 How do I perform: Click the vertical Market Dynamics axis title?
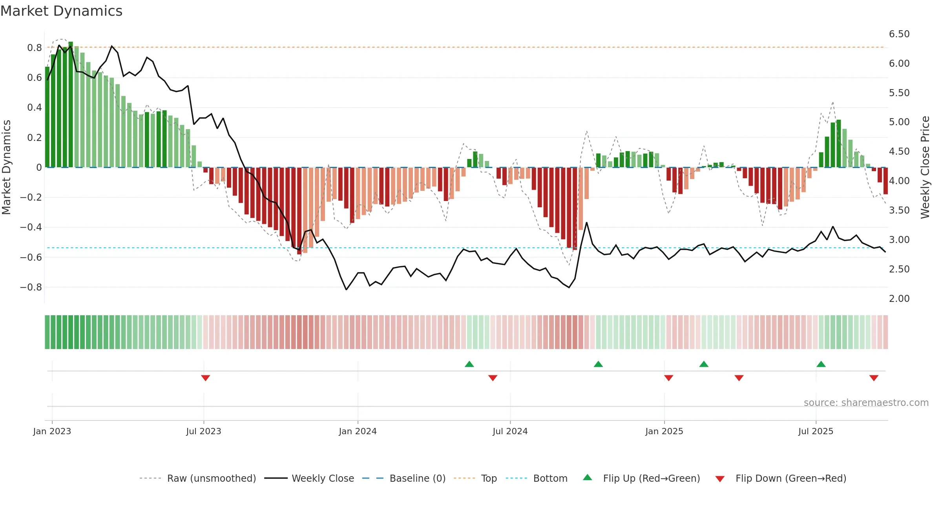(6, 167)
